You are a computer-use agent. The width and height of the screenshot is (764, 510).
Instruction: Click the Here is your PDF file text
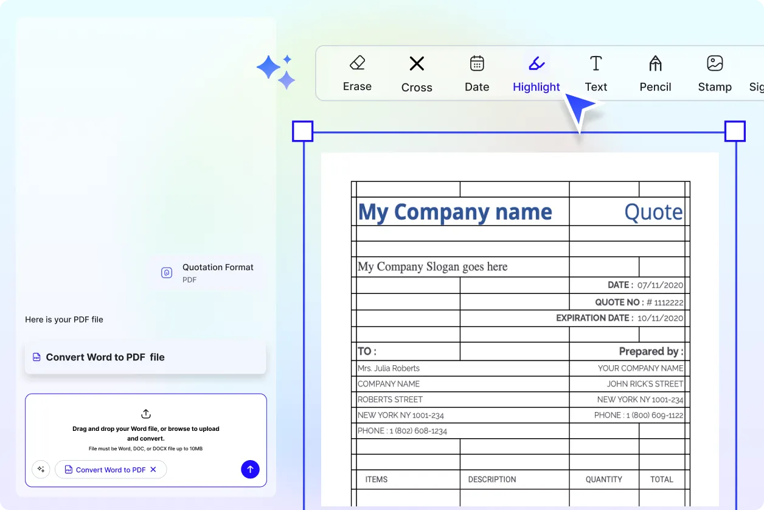coord(64,319)
